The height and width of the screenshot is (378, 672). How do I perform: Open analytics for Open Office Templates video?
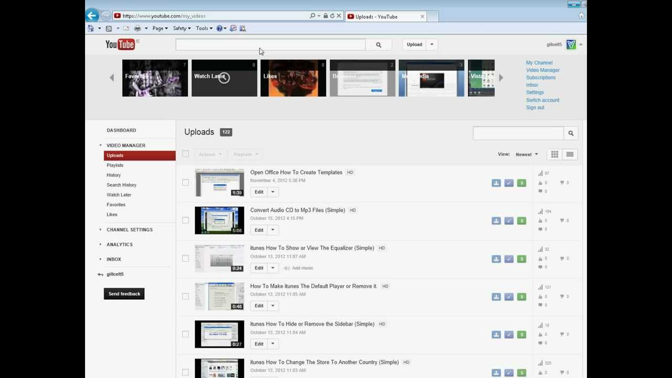540,173
